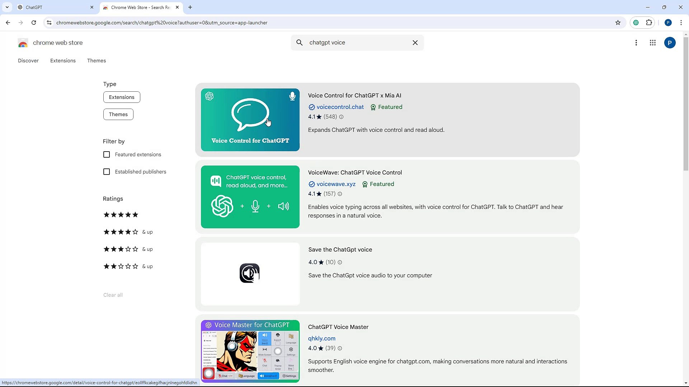Open the VoiceWave extension thumbnail
This screenshot has width=689, height=387.
250,197
